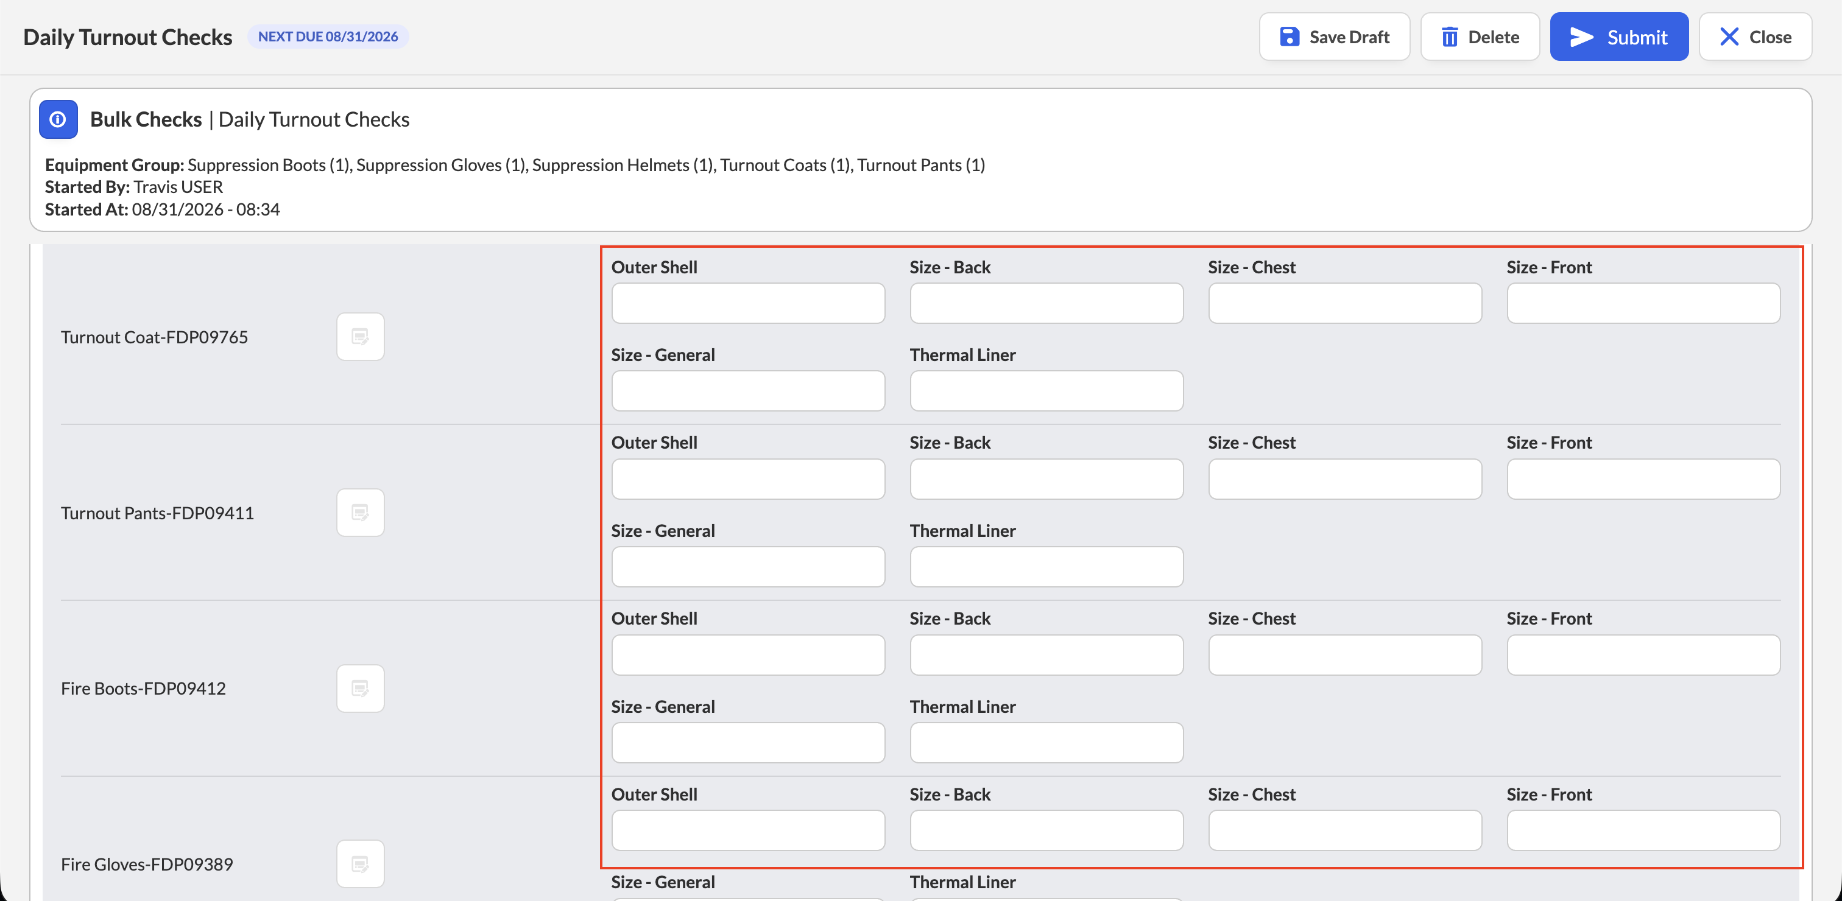Click the NEXT DUE 08/31/2026 badge
This screenshot has height=901, width=1842.
coord(328,37)
